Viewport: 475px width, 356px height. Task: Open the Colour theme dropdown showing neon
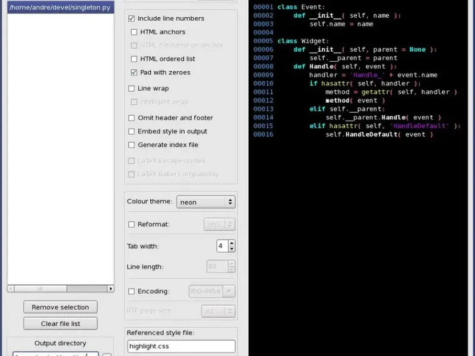(205, 202)
